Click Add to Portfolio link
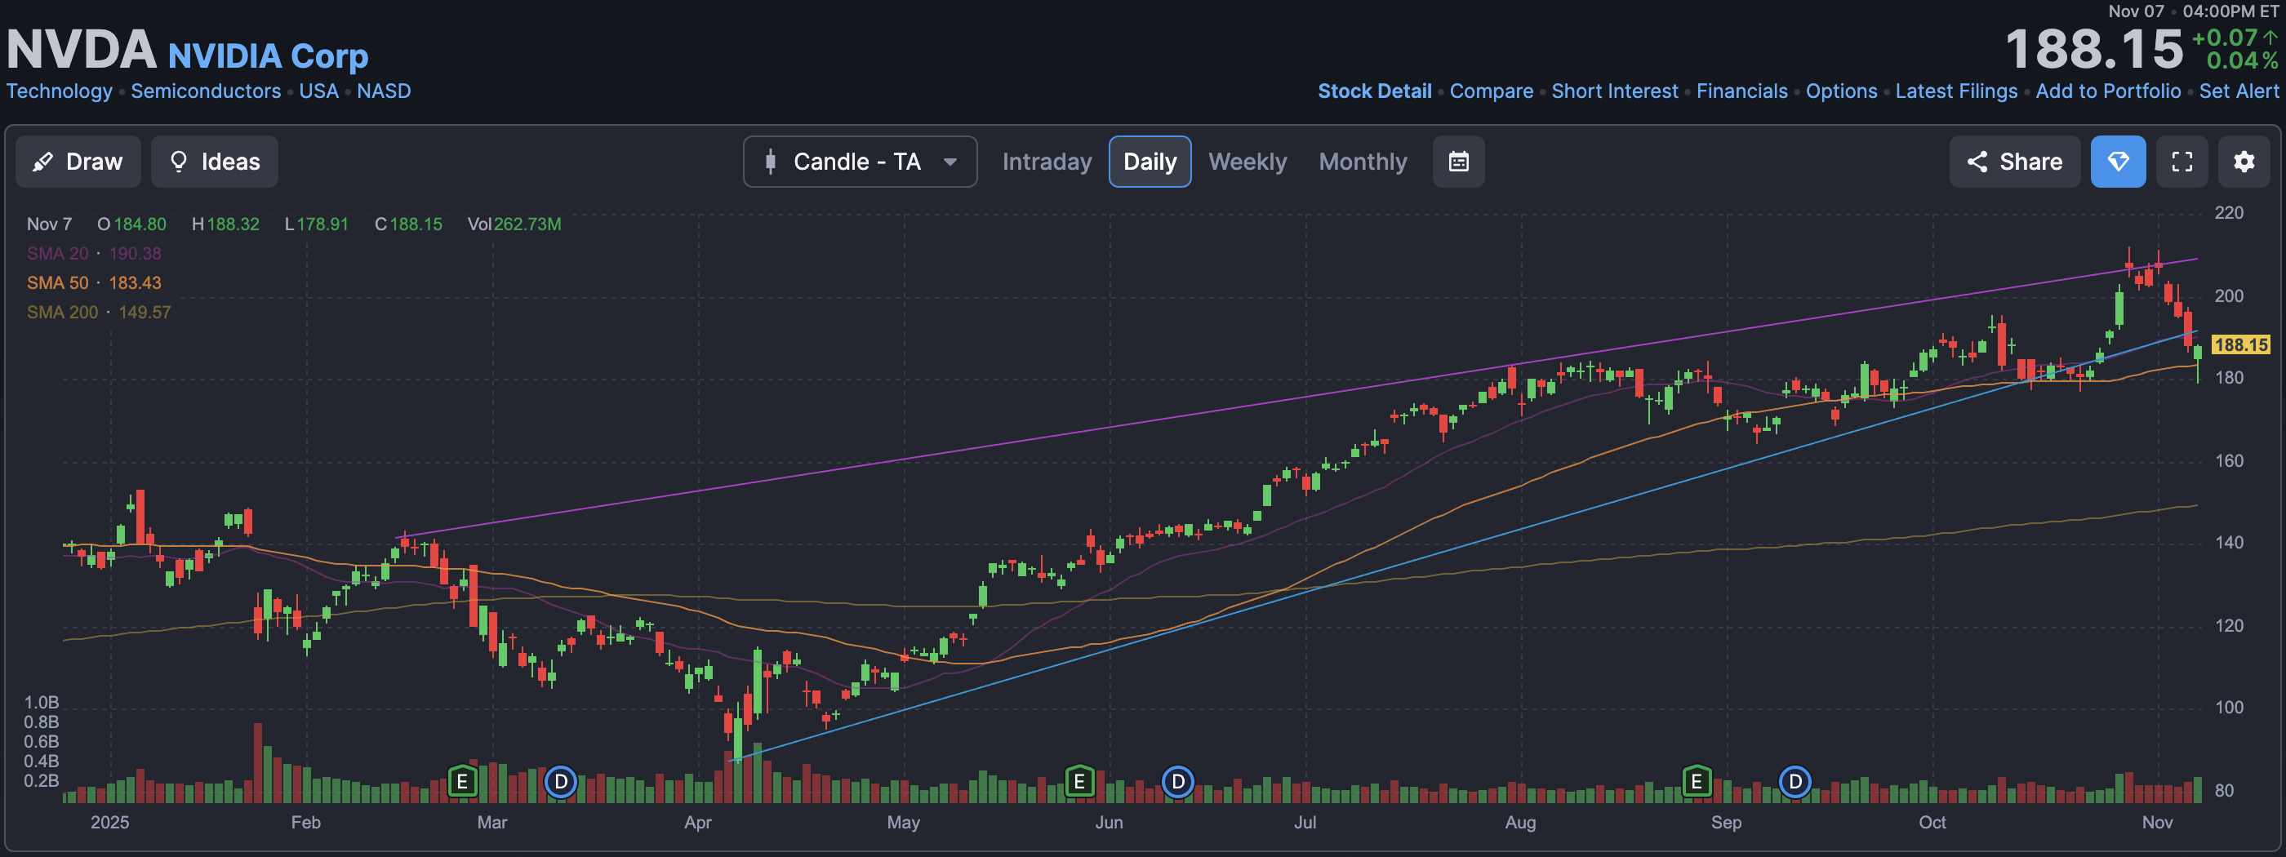 (x=2108, y=91)
